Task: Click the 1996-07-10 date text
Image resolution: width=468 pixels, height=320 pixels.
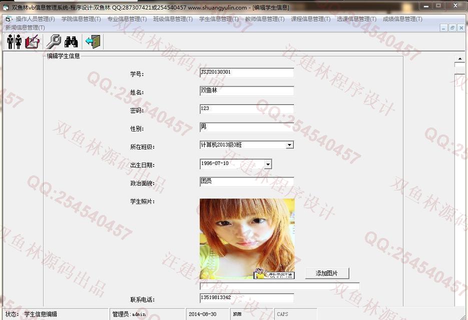Action: pyautogui.click(x=215, y=163)
